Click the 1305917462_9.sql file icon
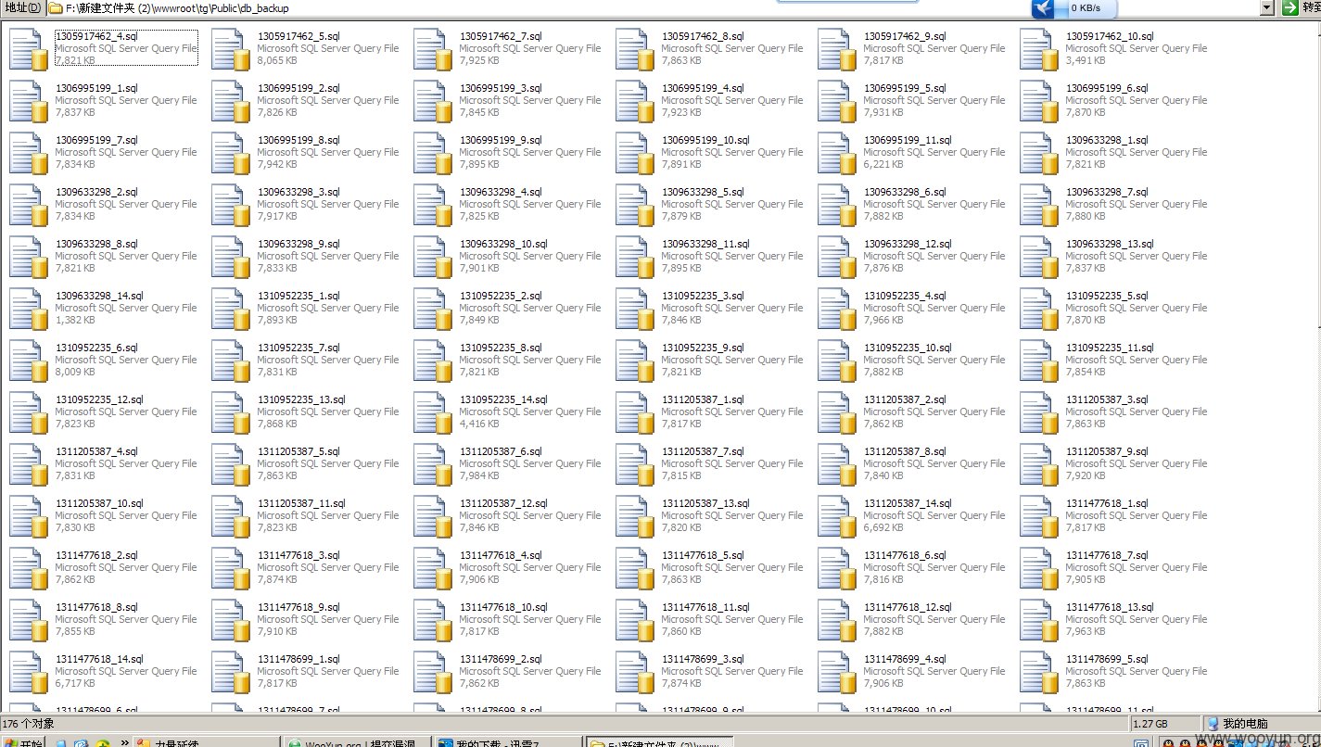 coord(836,49)
